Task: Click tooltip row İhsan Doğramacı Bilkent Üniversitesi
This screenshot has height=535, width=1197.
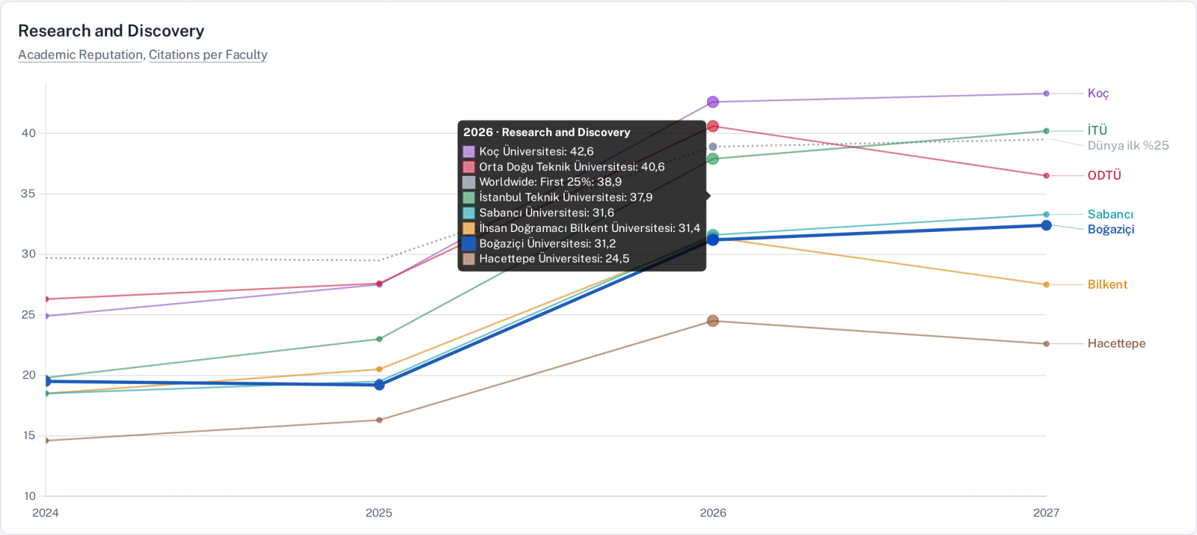Action: click(582, 228)
